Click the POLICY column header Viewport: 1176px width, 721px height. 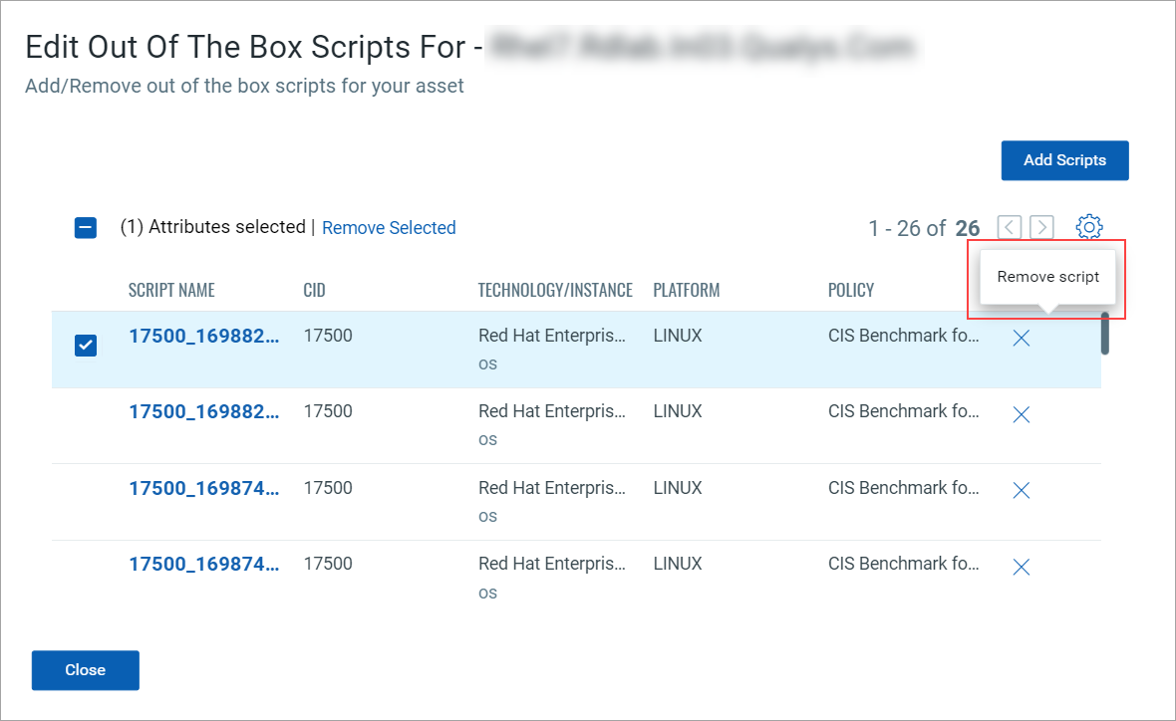tap(850, 290)
